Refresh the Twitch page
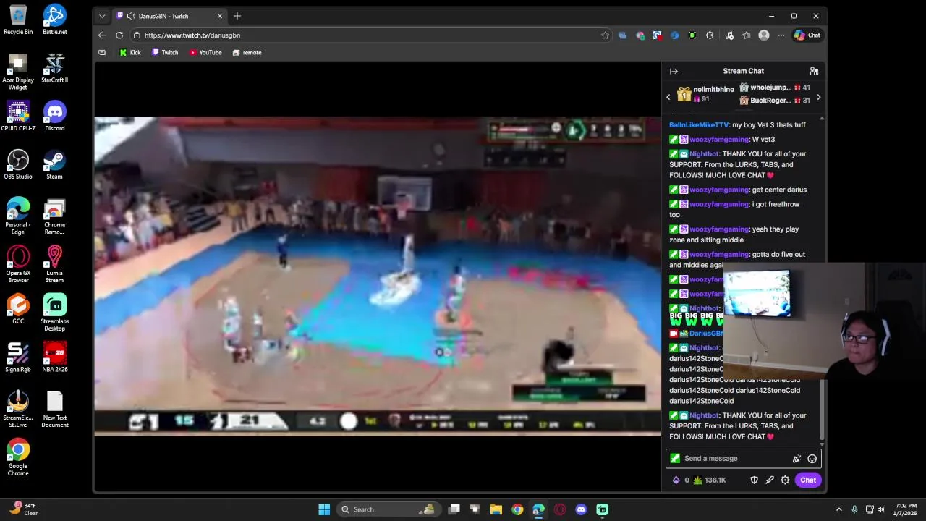926x521 pixels. tap(119, 35)
